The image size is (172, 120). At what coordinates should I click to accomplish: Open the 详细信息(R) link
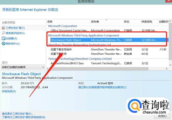[9, 91]
